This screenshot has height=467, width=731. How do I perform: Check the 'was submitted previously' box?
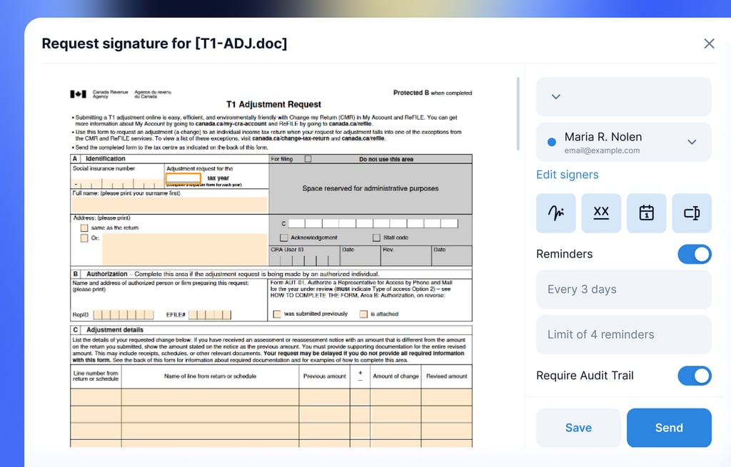277,314
